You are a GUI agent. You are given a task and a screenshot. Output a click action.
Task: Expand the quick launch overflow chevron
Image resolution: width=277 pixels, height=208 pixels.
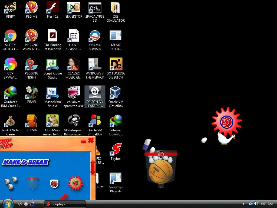(x=40, y=203)
